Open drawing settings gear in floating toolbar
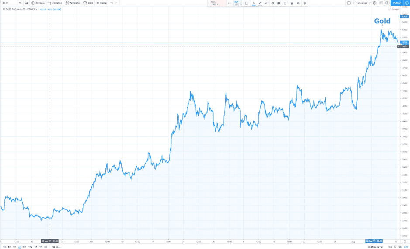 click(x=273, y=3)
